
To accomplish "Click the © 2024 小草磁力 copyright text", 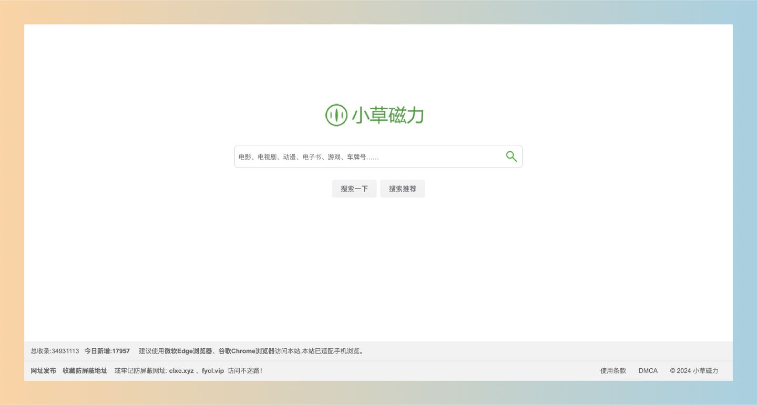I will click(x=694, y=370).
